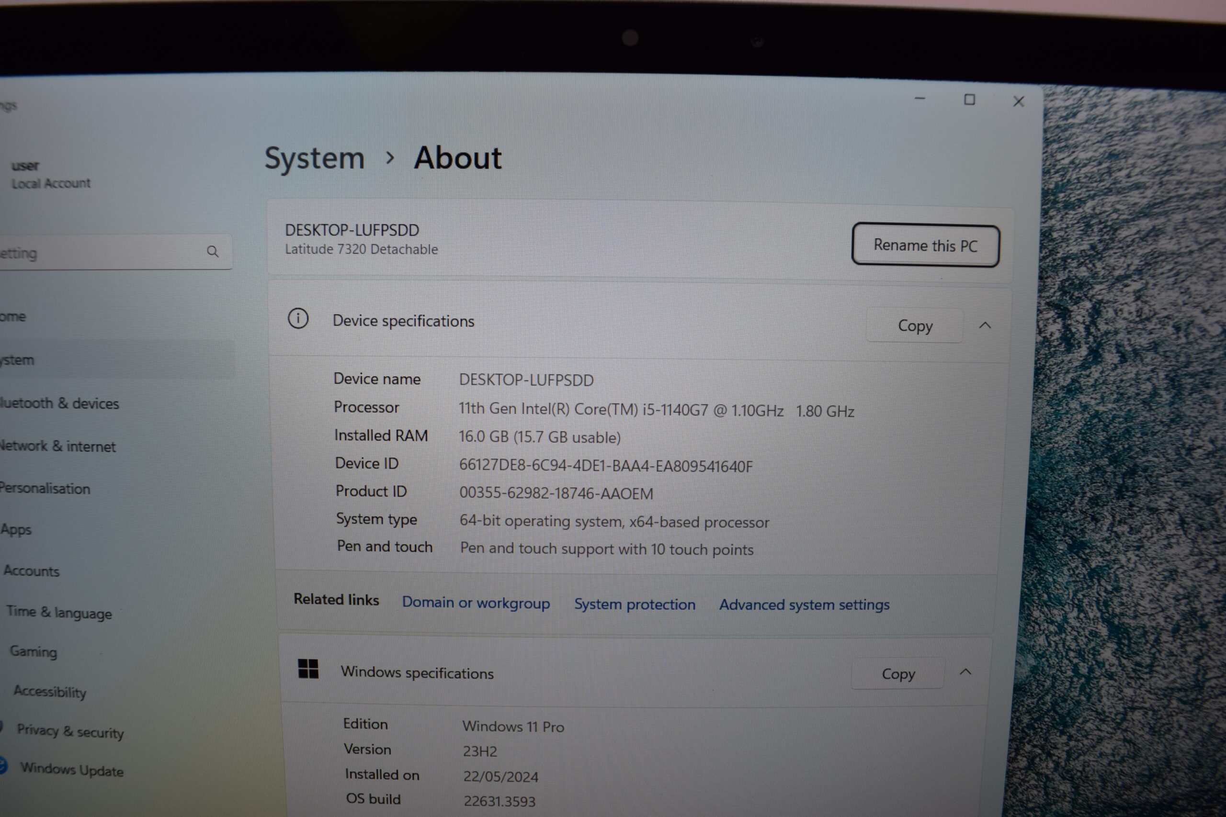Open Time & language settings

click(x=59, y=612)
